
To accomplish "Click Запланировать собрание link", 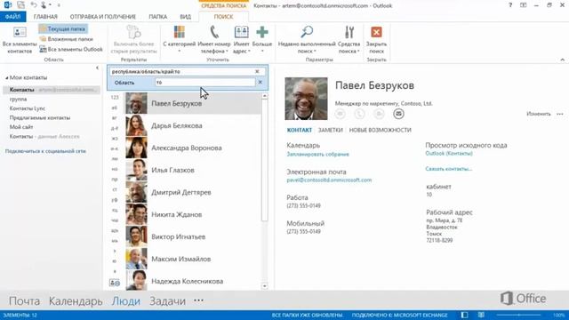I will point(317,154).
